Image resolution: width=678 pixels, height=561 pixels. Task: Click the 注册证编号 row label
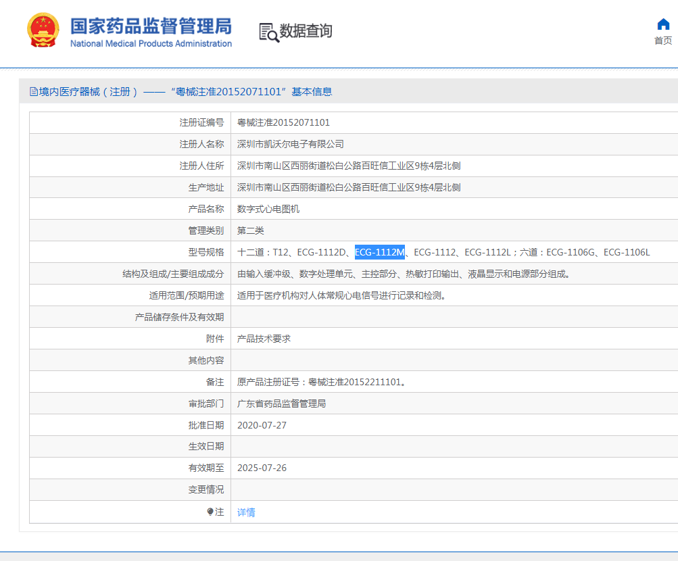point(201,123)
